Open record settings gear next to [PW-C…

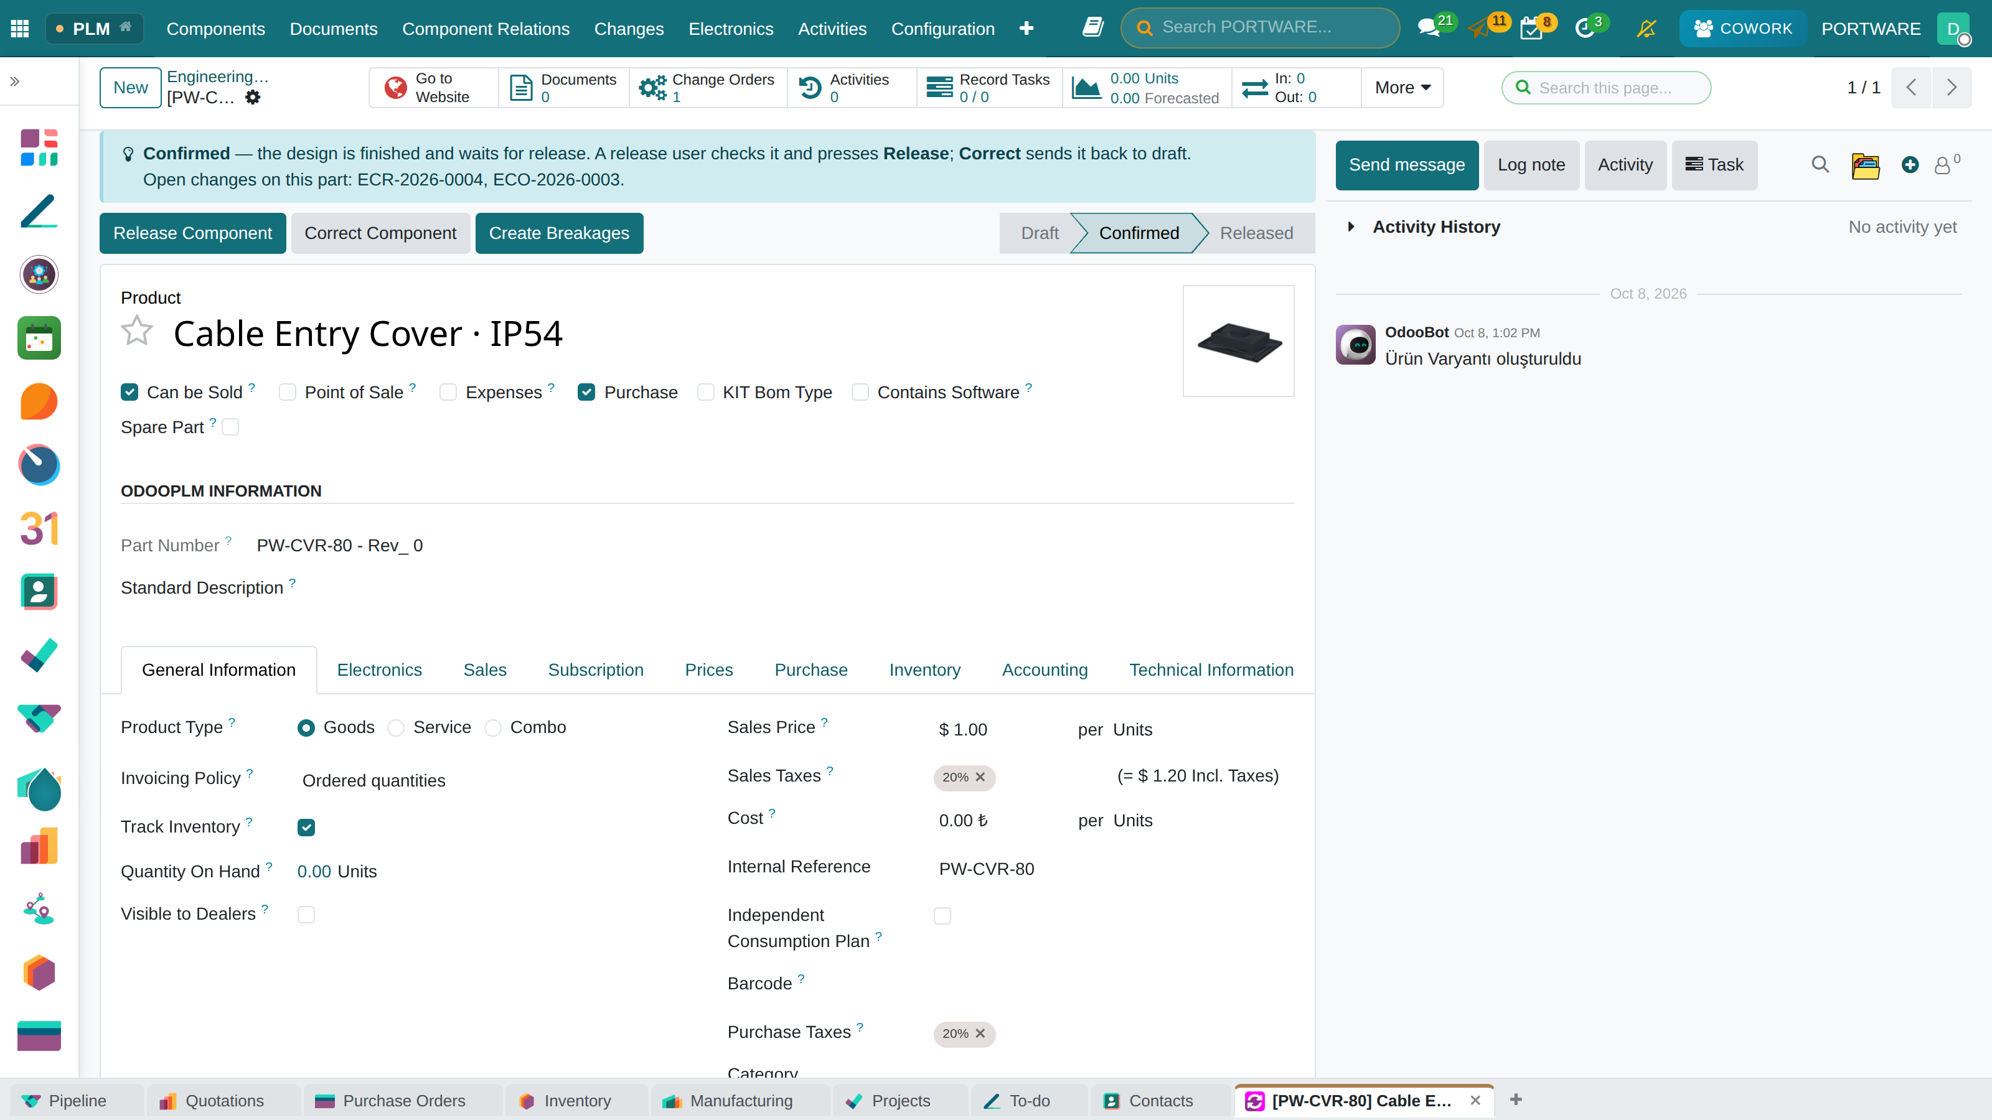click(253, 98)
